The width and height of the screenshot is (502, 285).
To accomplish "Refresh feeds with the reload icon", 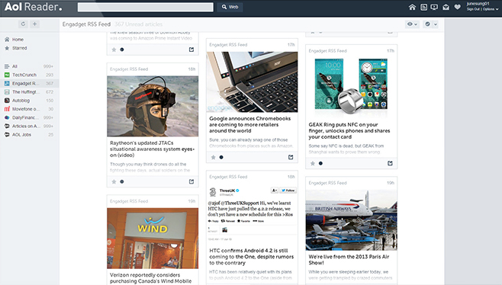I will (23, 24).
